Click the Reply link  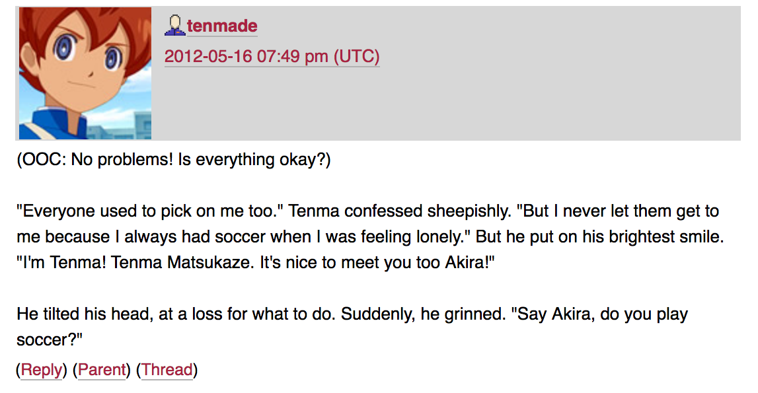click(x=42, y=370)
